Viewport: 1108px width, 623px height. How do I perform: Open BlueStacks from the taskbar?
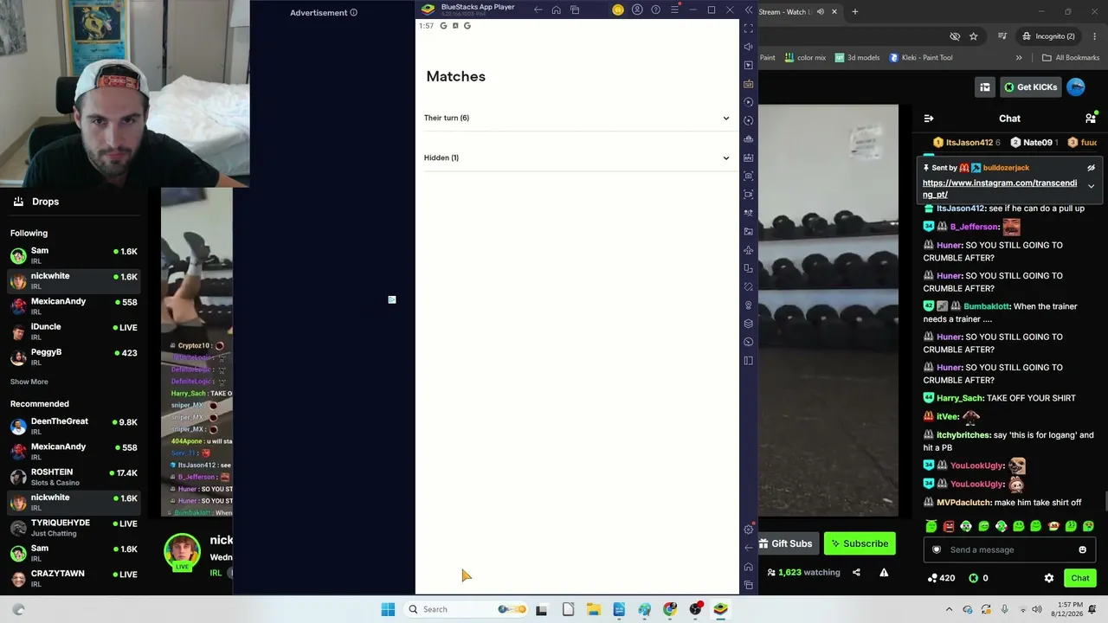pos(720,609)
